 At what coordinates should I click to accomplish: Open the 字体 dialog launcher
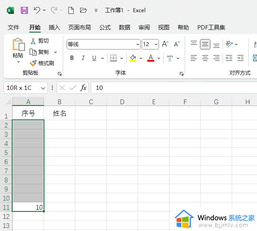(x=182, y=74)
